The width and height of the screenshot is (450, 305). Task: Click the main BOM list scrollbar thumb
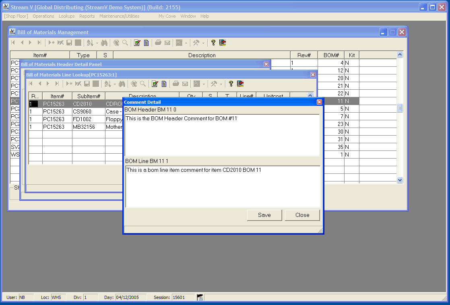click(400, 108)
